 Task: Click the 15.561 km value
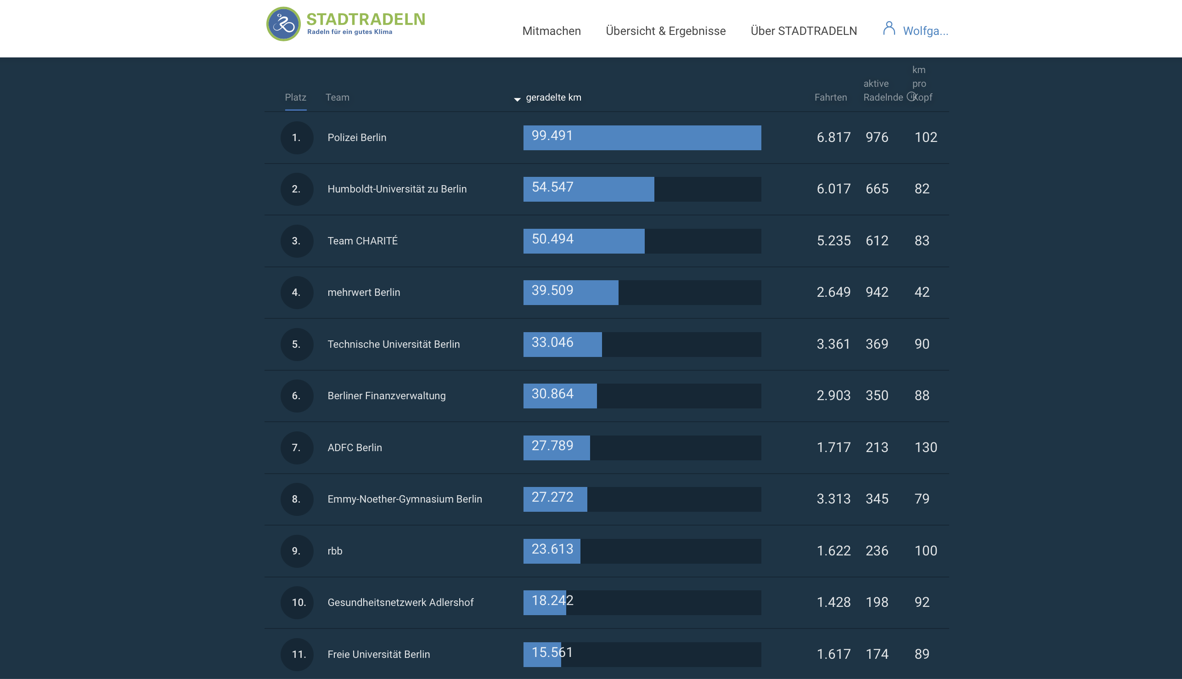pos(552,652)
